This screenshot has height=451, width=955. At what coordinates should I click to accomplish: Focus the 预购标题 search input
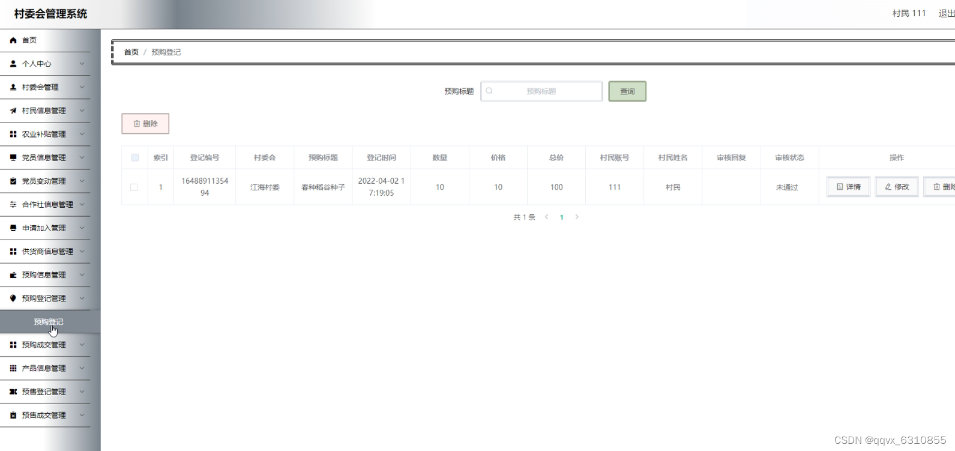(x=541, y=91)
